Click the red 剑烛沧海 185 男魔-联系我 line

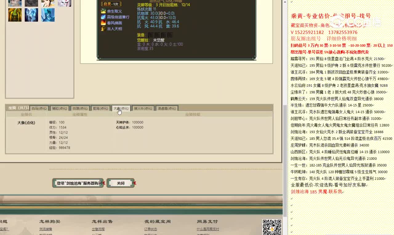316,192
